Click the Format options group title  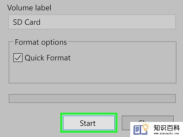41,42
